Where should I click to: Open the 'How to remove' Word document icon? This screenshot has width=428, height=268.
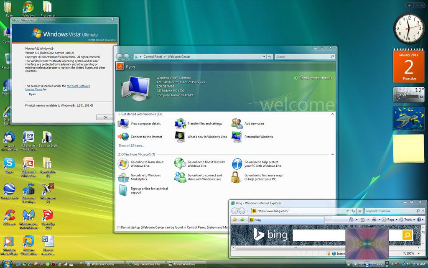click(48, 245)
